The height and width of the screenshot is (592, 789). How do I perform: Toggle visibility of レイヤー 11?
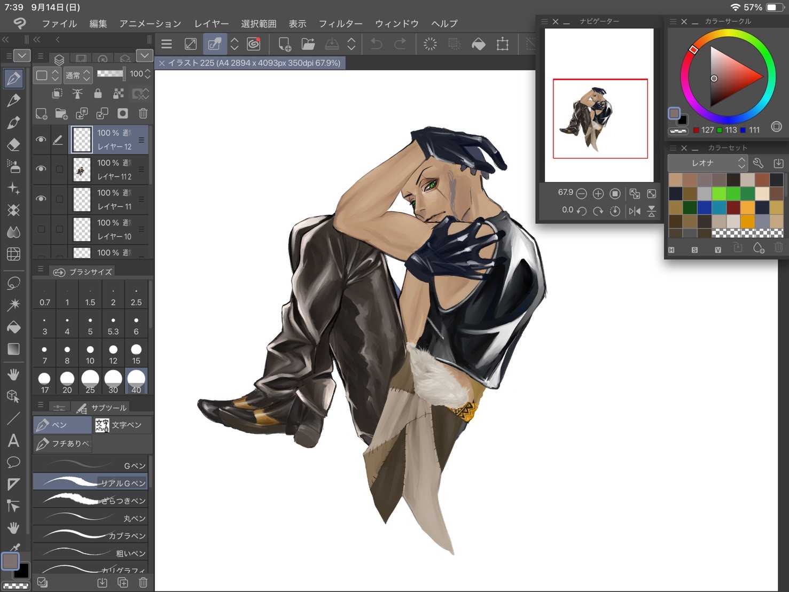coord(41,199)
